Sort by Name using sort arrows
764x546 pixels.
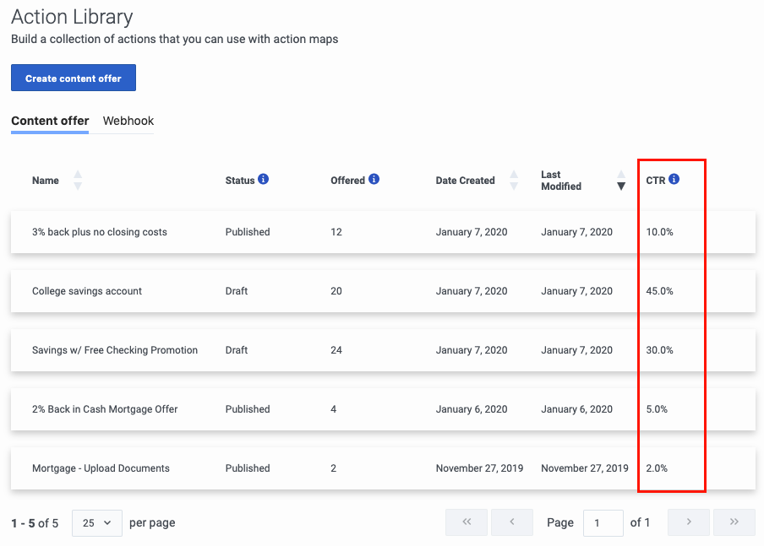point(78,180)
